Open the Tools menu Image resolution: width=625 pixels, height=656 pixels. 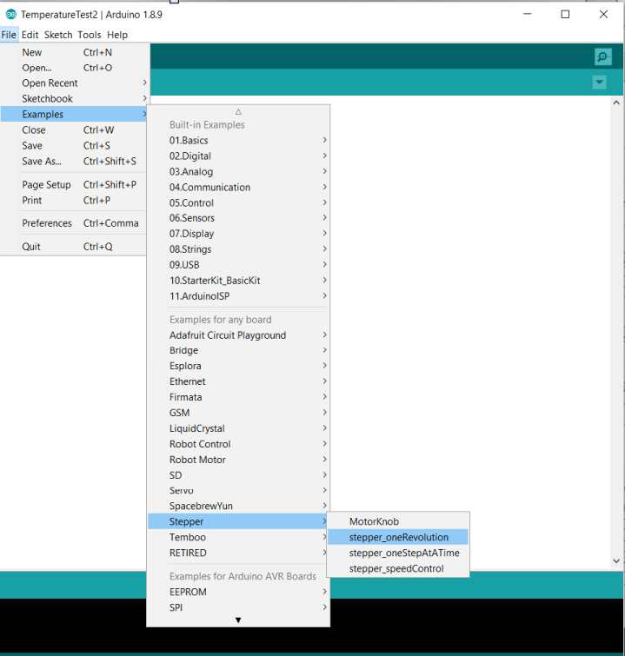[90, 35]
